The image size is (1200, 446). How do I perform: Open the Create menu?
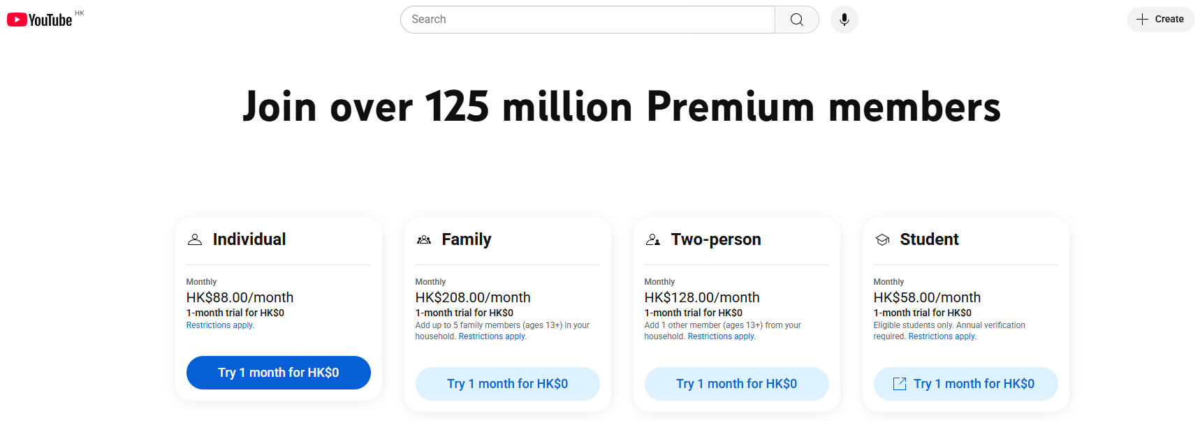tap(1160, 19)
